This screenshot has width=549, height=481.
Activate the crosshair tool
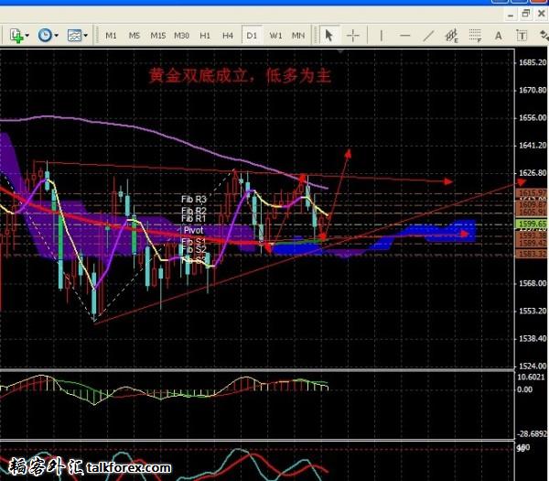point(353,36)
